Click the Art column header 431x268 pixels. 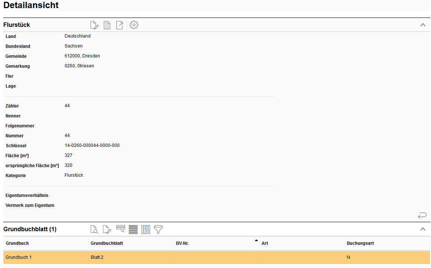(265, 243)
